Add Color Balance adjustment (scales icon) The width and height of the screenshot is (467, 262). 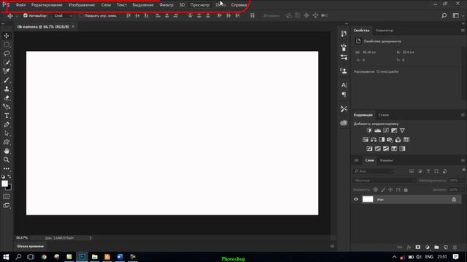[x=374, y=140]
